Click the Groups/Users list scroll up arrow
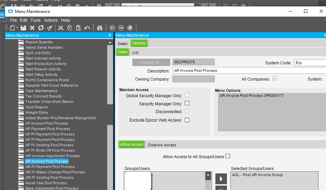326x190 pixels. (208, 175)
